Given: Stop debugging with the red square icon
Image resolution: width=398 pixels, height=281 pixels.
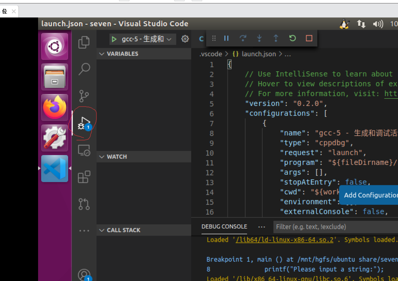Looking at the screenshot, I should click(309, 38).
